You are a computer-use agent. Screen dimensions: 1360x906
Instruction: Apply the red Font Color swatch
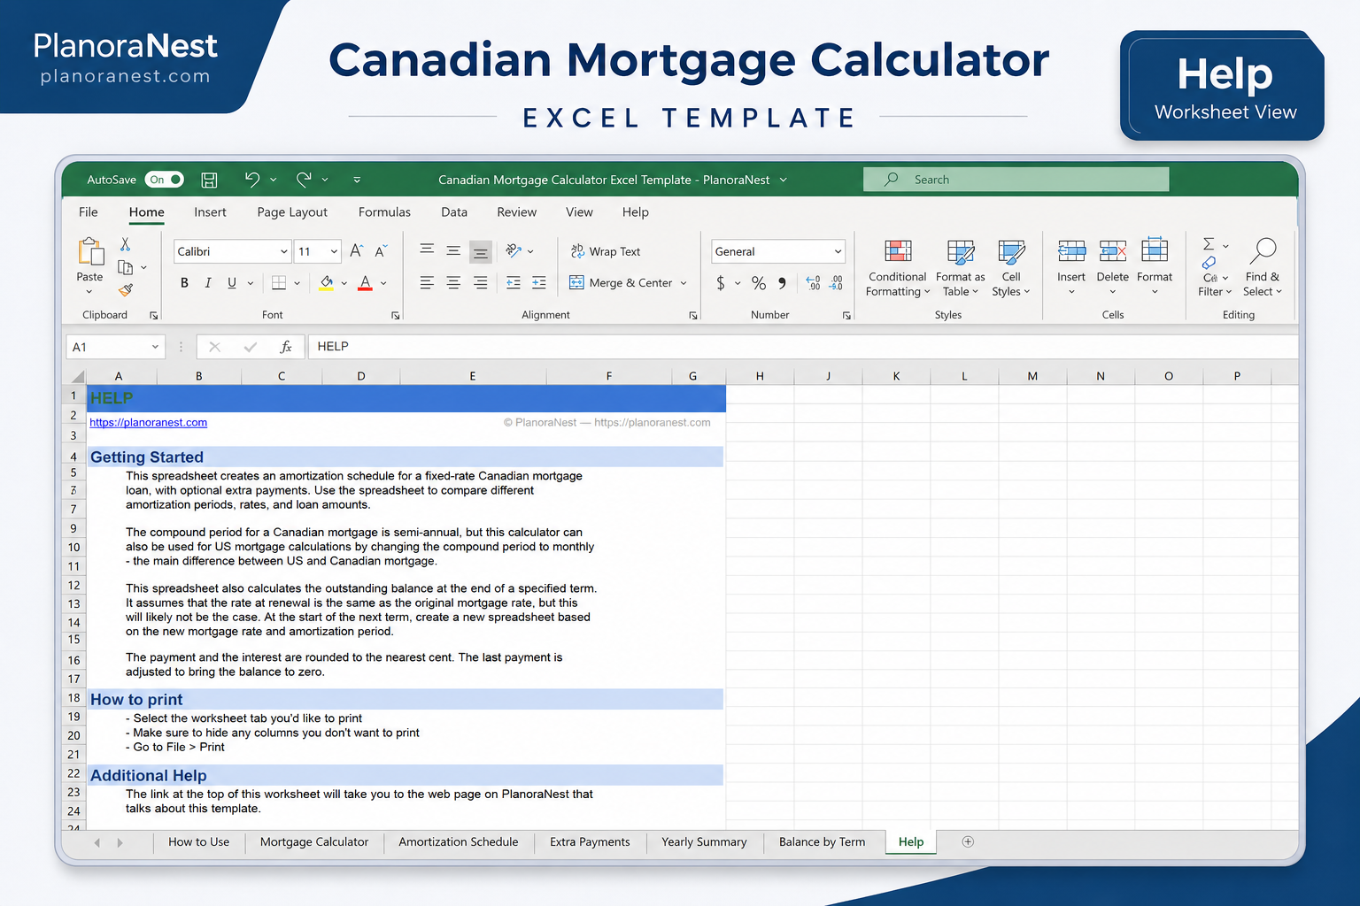coord(366,283)
